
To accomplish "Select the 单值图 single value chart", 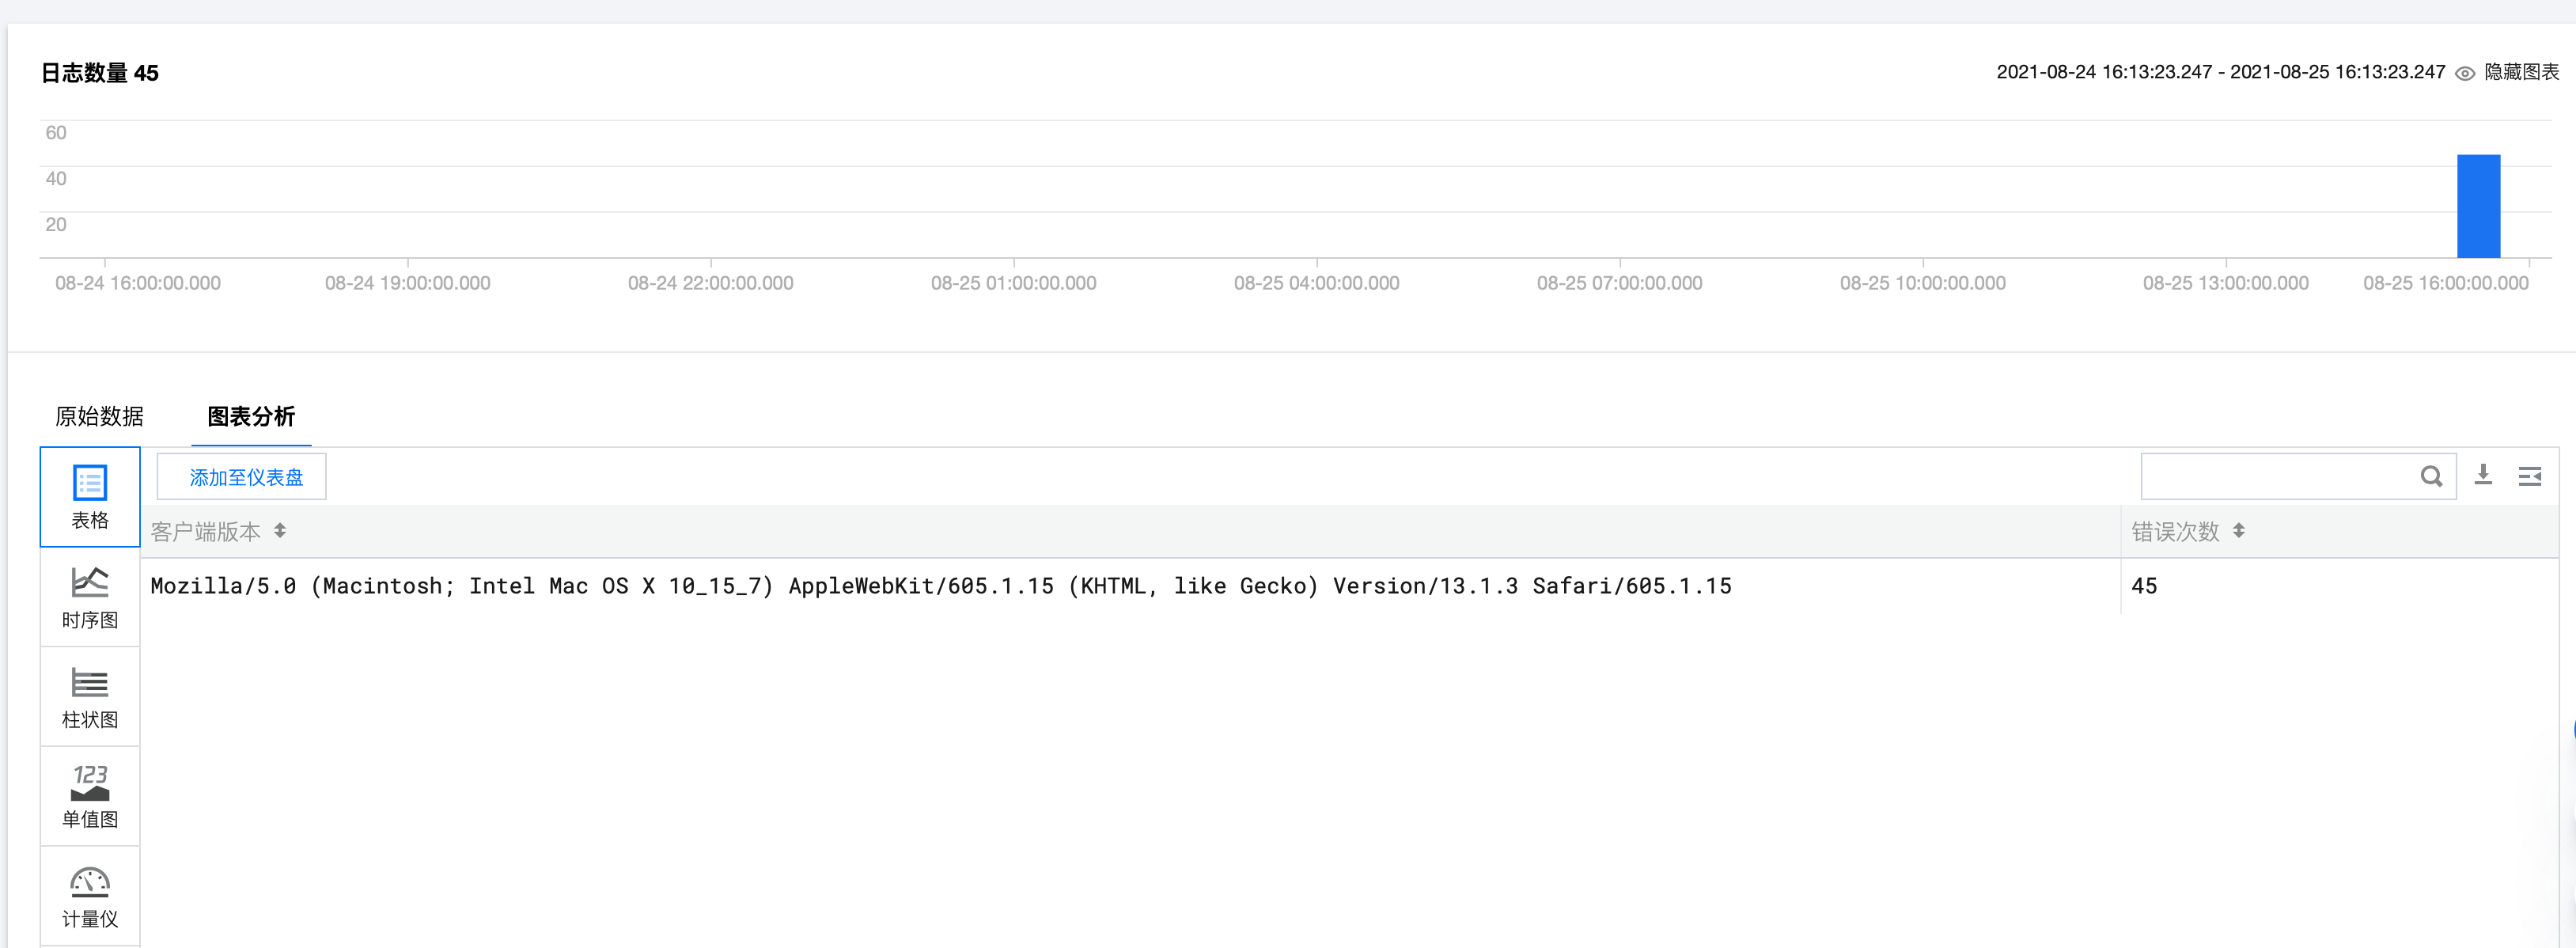I will click(x=90, y=796).
